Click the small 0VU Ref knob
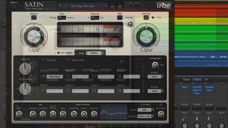 [x=130, y=23]
